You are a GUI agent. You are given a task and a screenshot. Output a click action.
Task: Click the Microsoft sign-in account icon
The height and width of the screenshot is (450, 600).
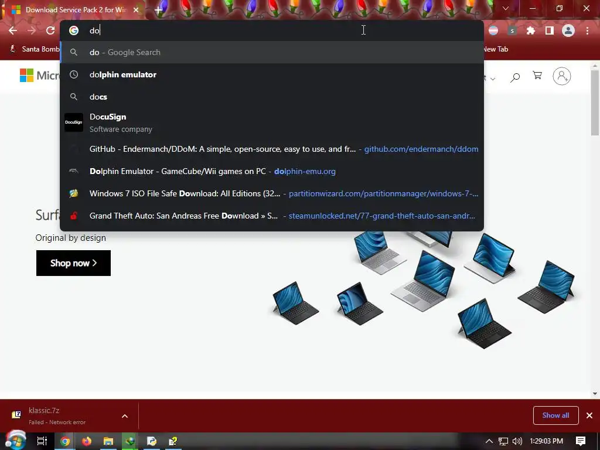[x=562, y=76]
